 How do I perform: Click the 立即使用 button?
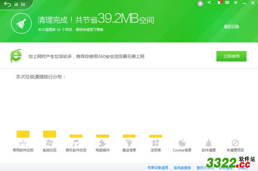pos(231,56)
